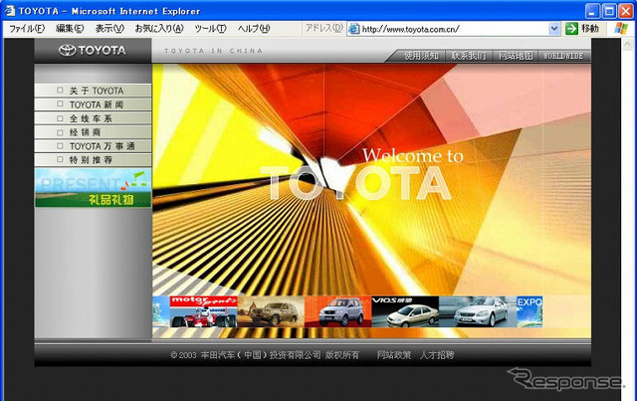This screenshot has width=637, height=401.
Task: Open the ツール(T) menu
Action: coord(210,29)
